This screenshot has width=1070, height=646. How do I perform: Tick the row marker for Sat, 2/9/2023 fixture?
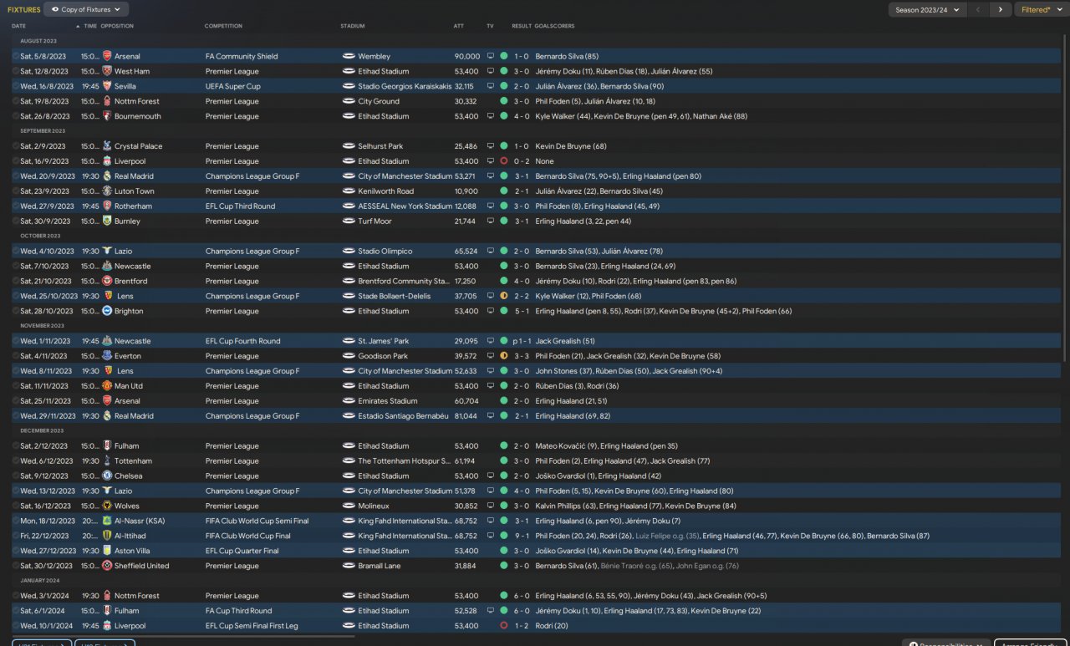click(16, 146)
